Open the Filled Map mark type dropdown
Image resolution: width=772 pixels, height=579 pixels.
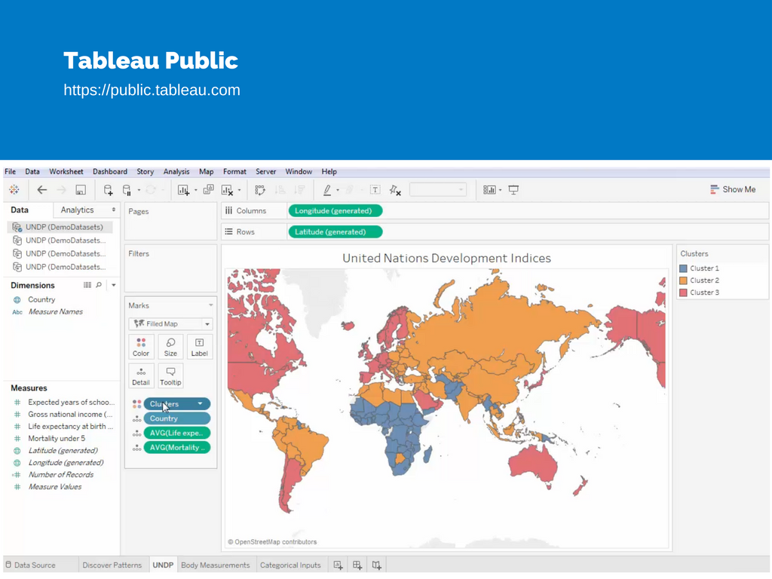(170, 324)
